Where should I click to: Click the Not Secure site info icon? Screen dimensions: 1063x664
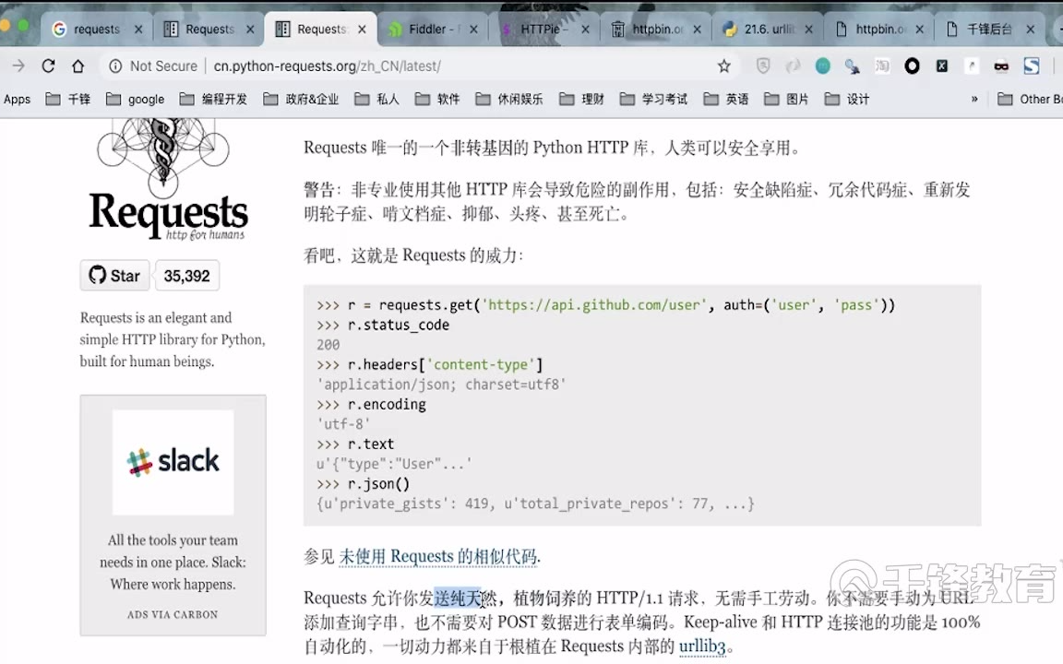click(116, 66)
